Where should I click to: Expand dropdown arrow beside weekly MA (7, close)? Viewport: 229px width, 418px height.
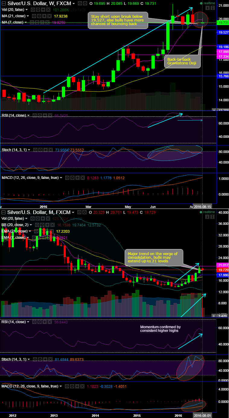click(25, 22)
